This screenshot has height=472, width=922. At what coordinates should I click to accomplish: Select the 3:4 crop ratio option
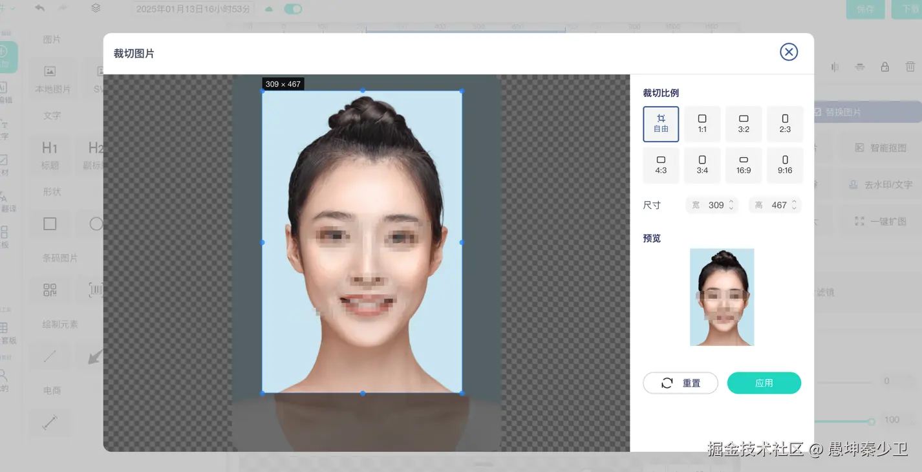click(x=702, y=165)
